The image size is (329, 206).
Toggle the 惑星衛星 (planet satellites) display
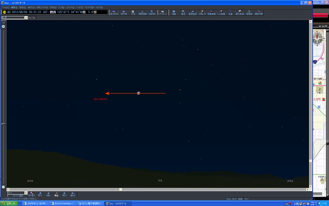[211, 12]
